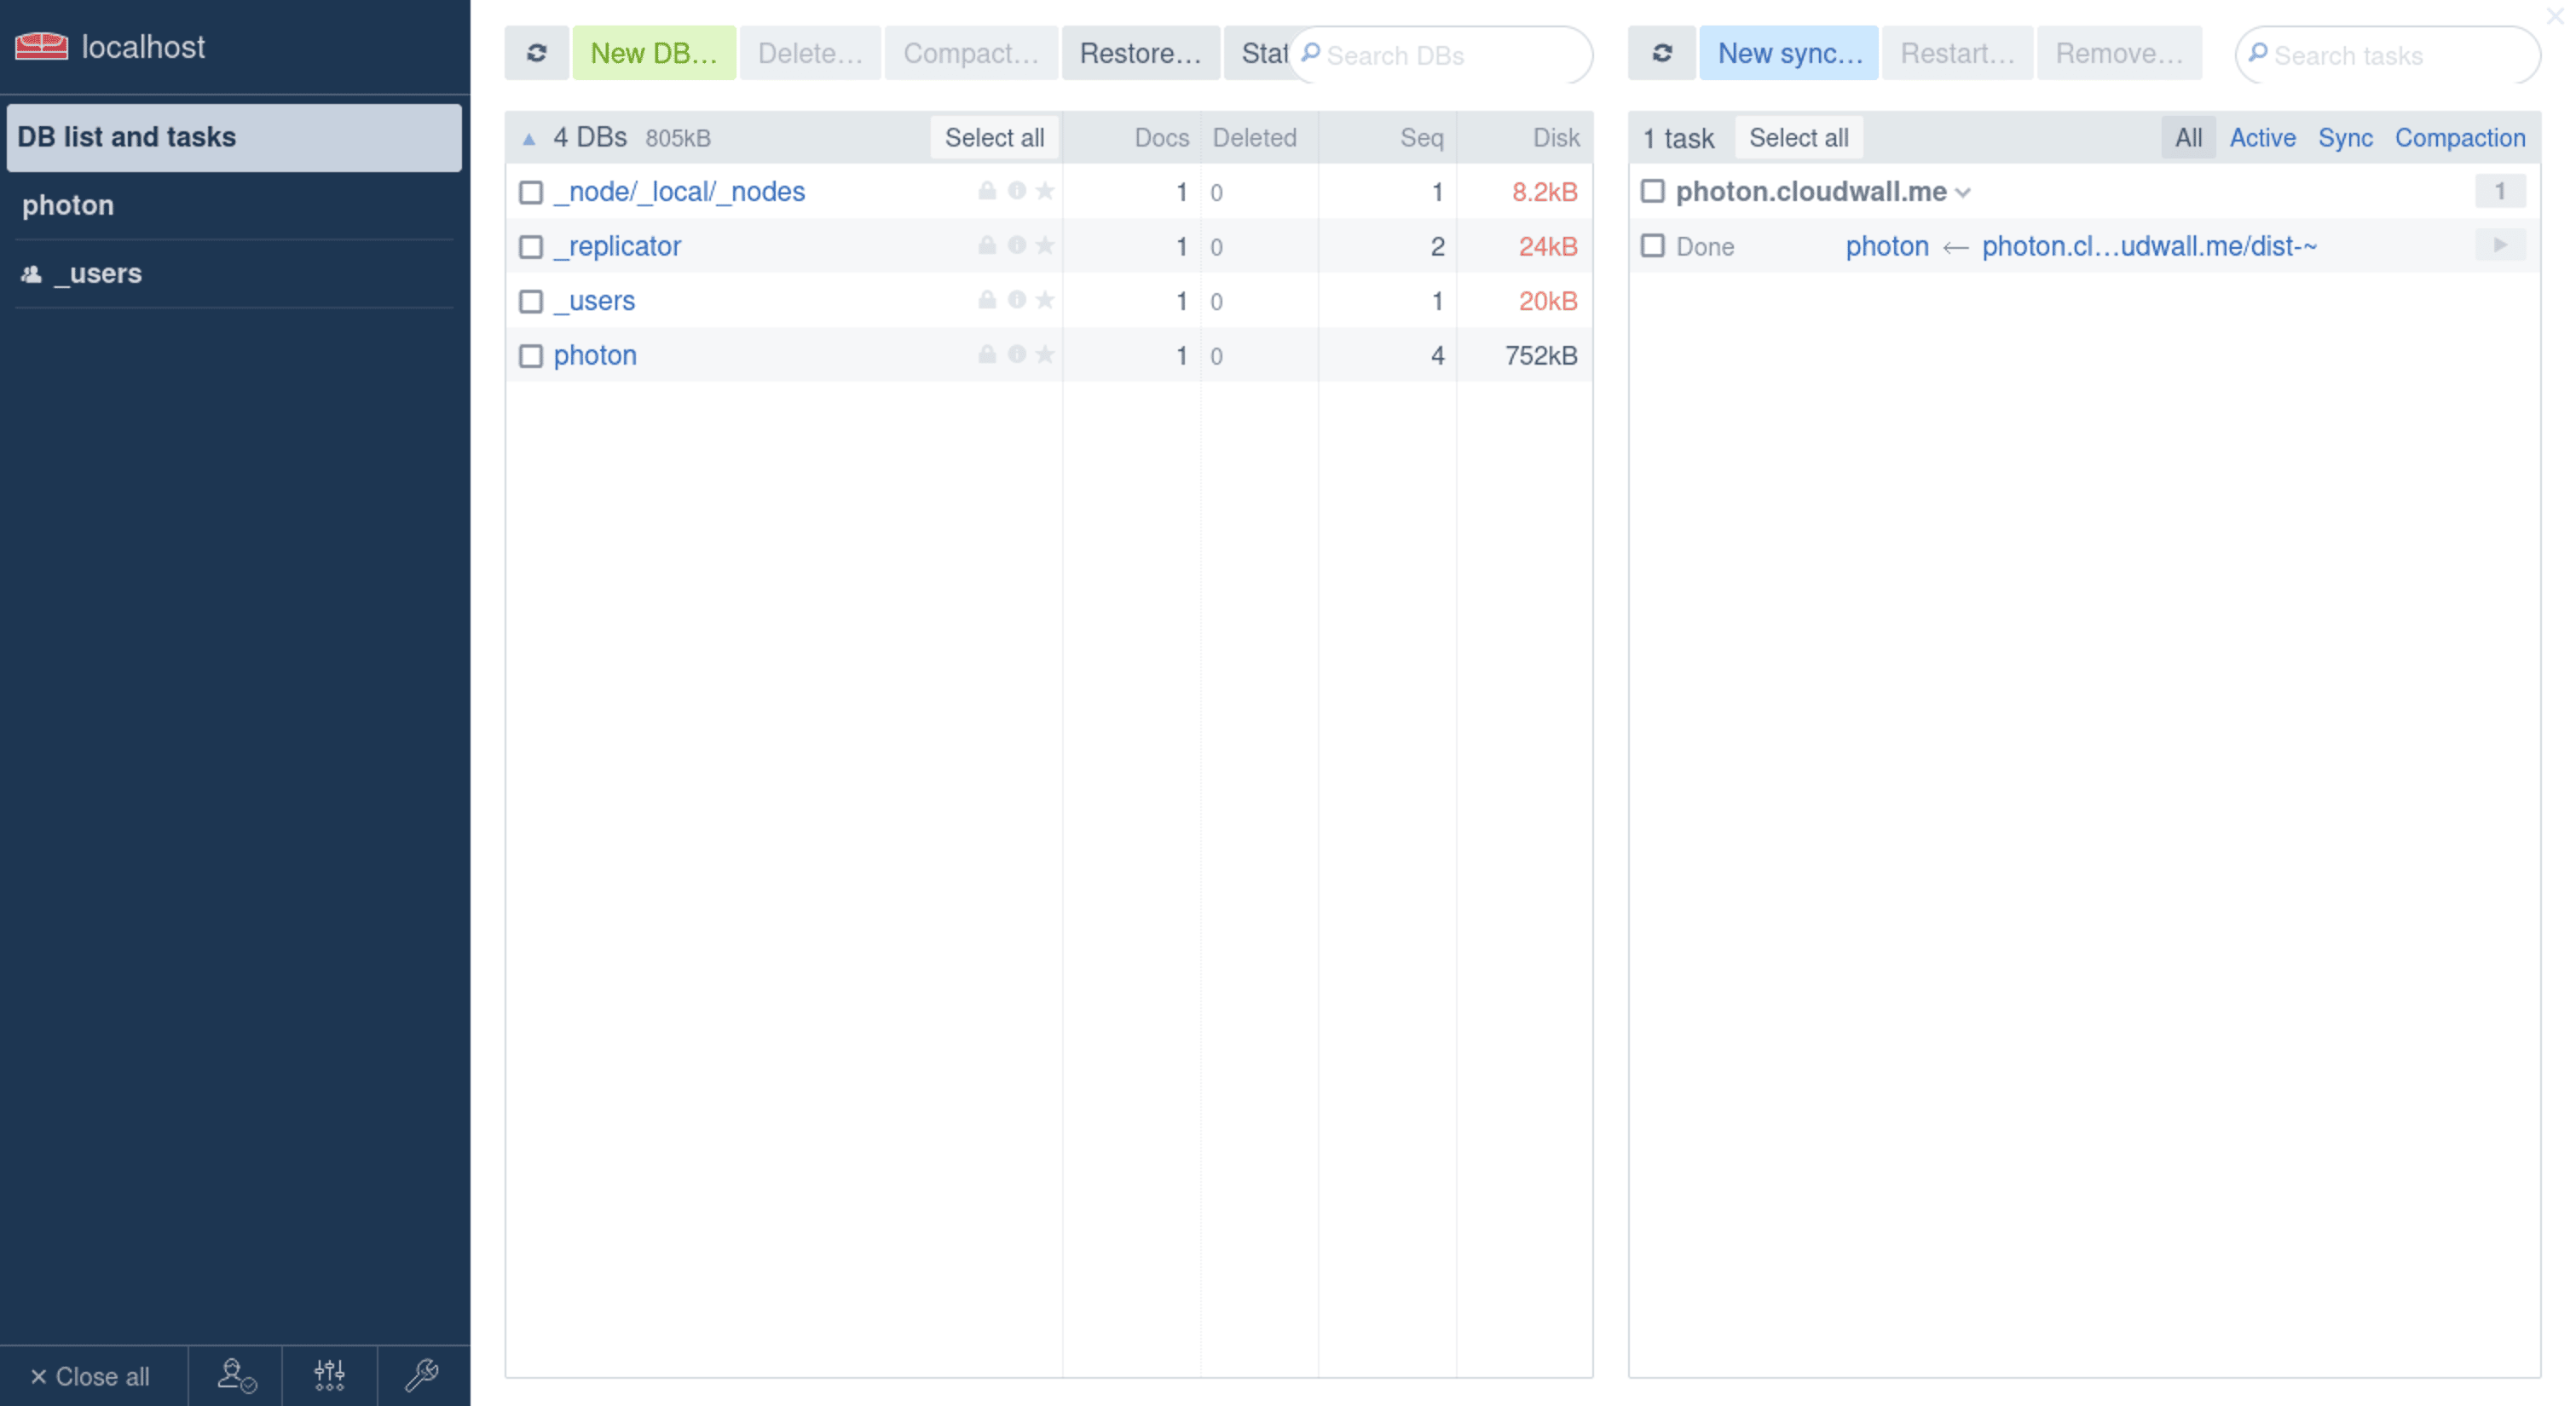Star the _node/_local/_nodes database

[x=1045, y=190]
